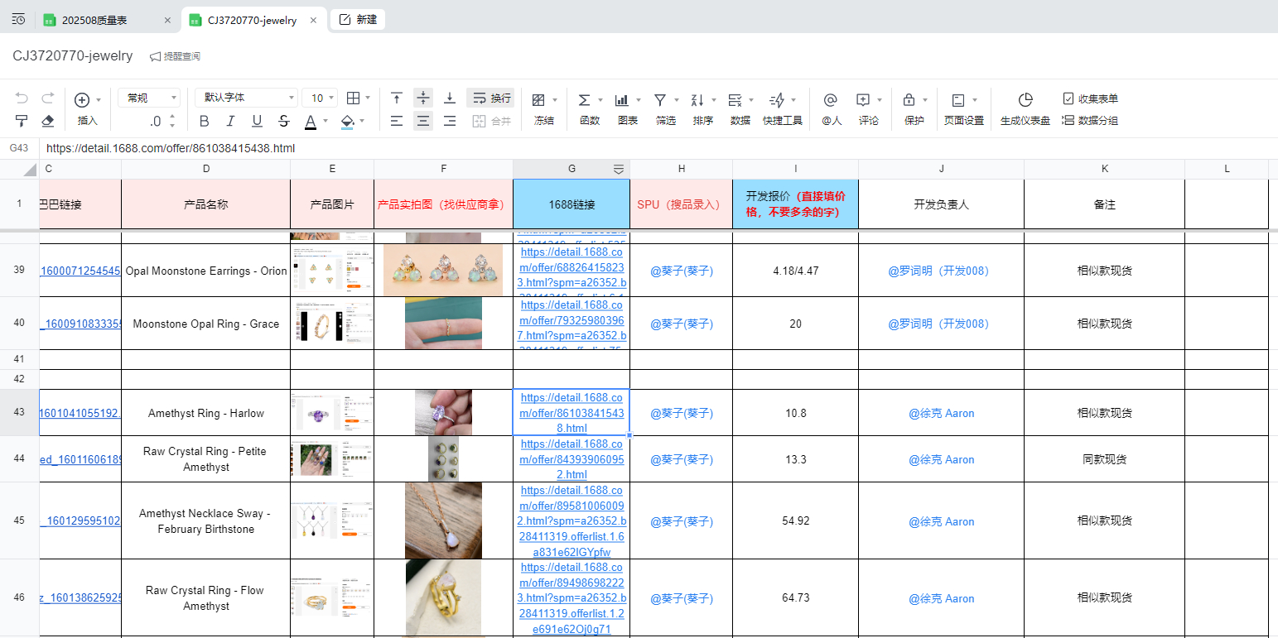Open the number format dropdown 常规
Viewport: 1278px width, 638px height.
point(149,98)
